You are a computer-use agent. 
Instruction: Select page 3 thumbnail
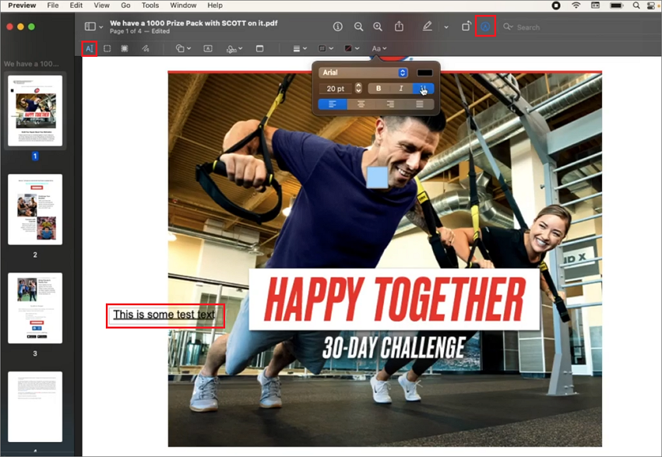pos(35,308)
